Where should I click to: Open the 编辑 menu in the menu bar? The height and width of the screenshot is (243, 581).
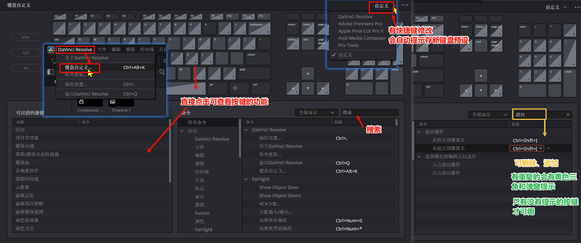coord(116,49)
